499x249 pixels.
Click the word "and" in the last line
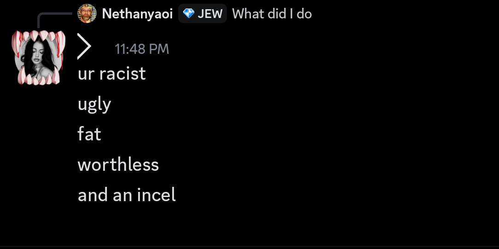coord(93,195)
